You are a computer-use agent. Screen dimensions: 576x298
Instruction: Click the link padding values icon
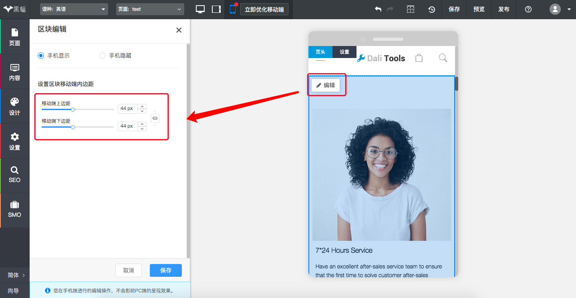pyautogui.click(x=155, y=118)
